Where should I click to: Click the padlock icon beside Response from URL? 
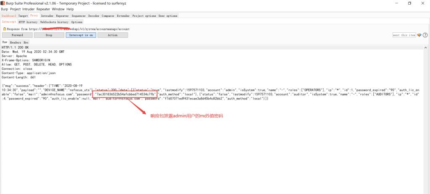4,29
